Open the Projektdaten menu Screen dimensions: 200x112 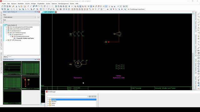(x=41, y=3)
